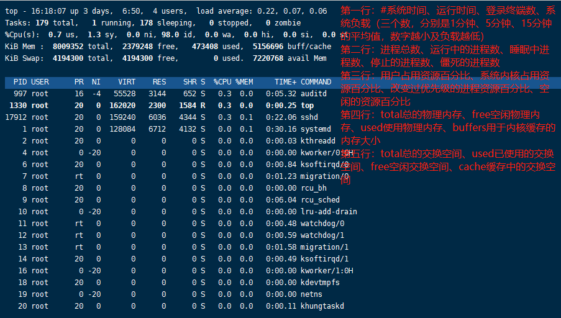The height and width of the screenshot is (318, 561).
Task: Click the rcu_bh command
Action: tap(314, 188)
